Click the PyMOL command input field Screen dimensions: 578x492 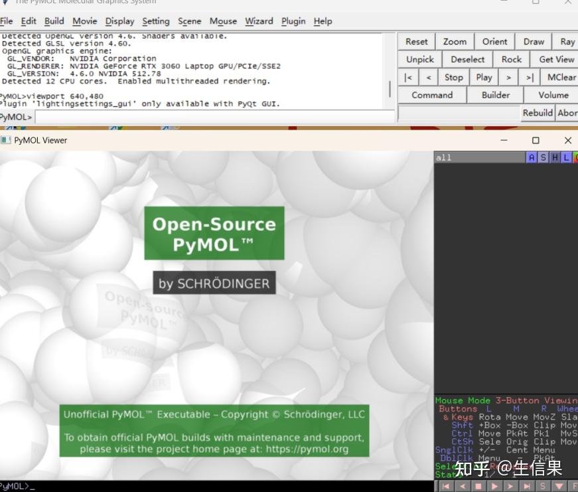click(214, 118)
